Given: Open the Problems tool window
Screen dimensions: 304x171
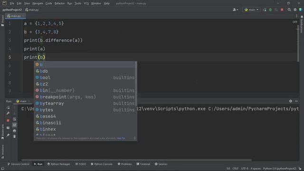Looking at the screenshot, I should [124, 164].
